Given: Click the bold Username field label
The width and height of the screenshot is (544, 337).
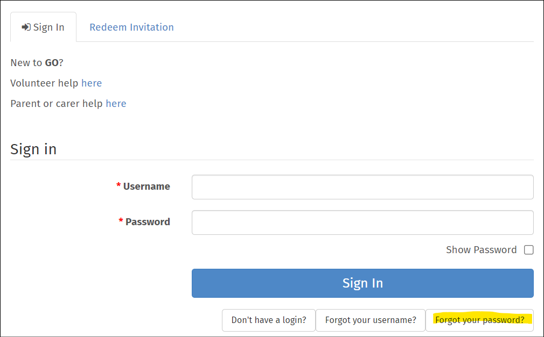Looking at the screenshot, I should click(x=147, y=187).
